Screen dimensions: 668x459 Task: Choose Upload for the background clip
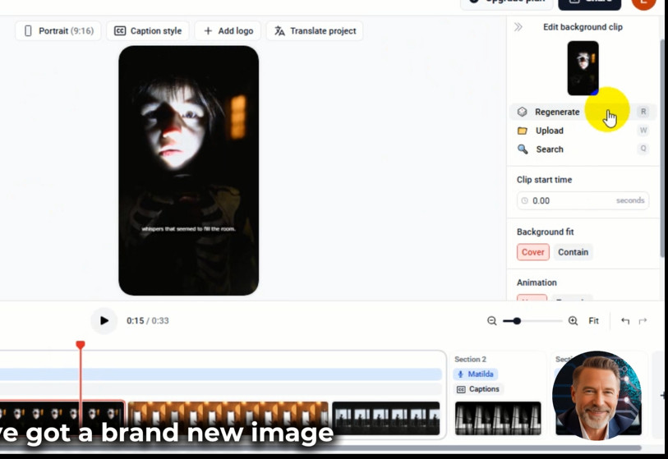(x=581, y=131)
